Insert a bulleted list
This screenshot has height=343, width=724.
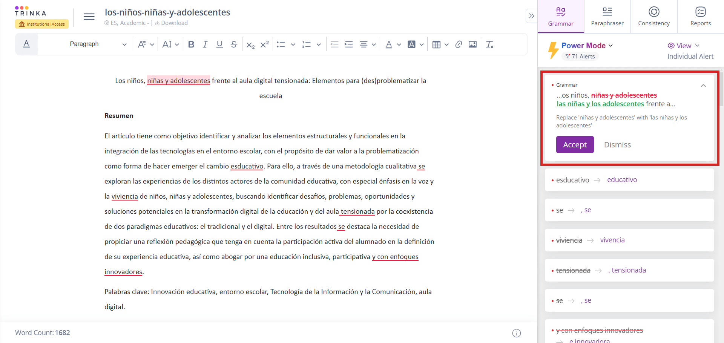pos(281,44)
